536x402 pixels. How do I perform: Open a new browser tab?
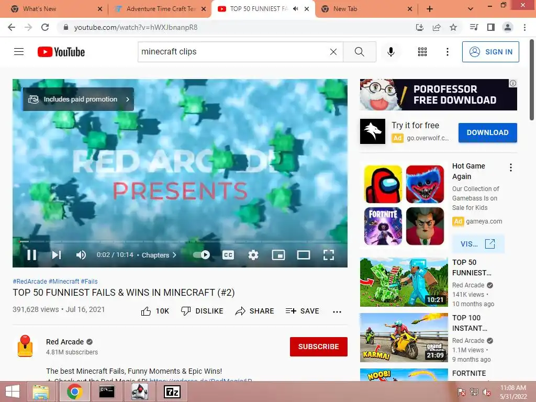[x=430, y=9]
